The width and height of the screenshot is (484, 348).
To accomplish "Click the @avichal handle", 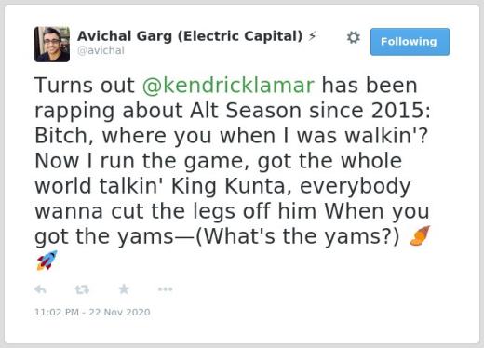I will click(x=101, y=50).
